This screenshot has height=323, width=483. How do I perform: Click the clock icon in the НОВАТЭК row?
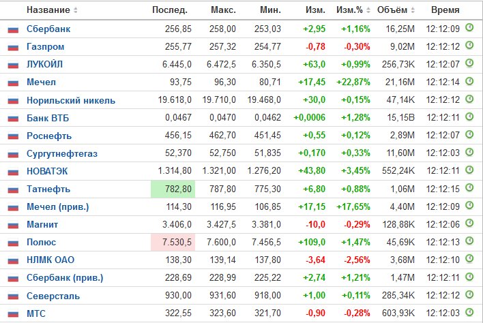pos(469,170)
